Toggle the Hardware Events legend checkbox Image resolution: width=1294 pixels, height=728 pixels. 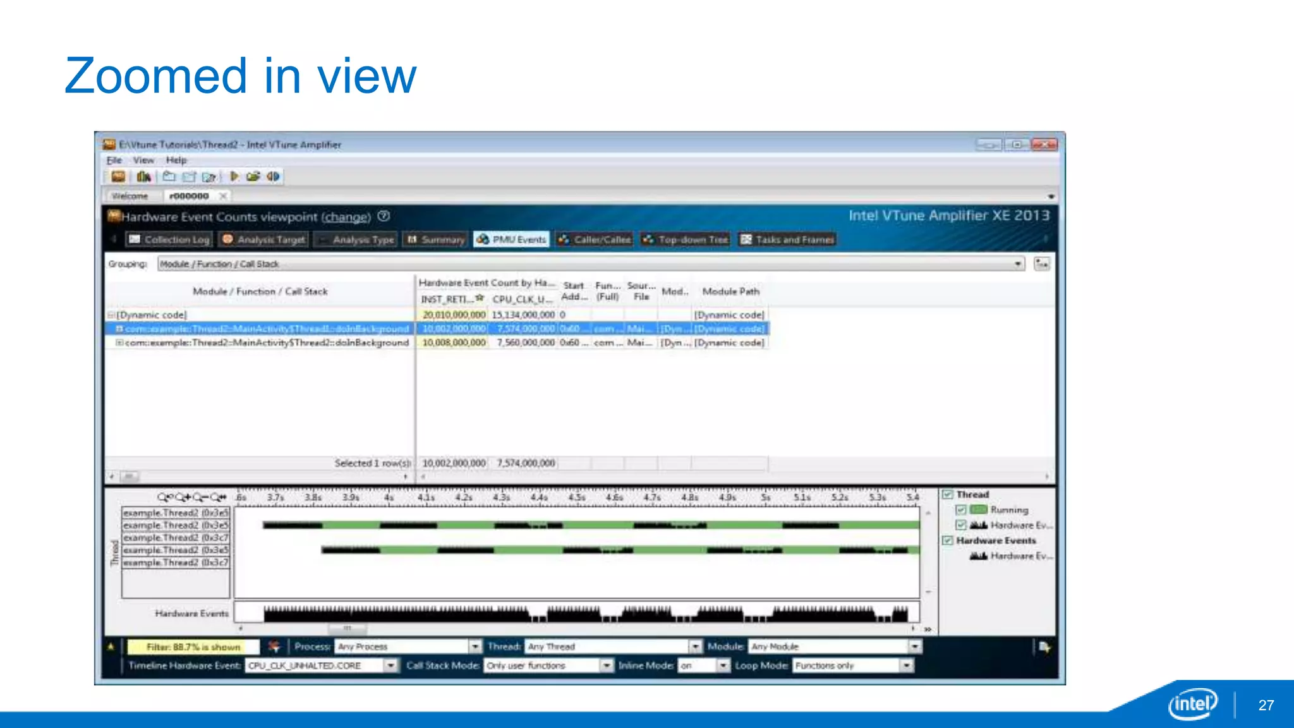pyautogui.click(x=947, y=540)
